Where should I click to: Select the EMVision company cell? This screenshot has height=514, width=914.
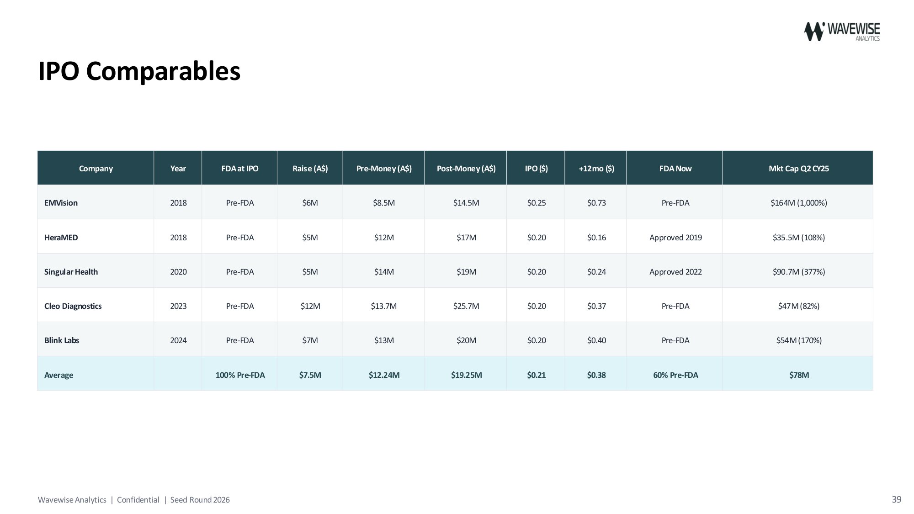point(96,202)
